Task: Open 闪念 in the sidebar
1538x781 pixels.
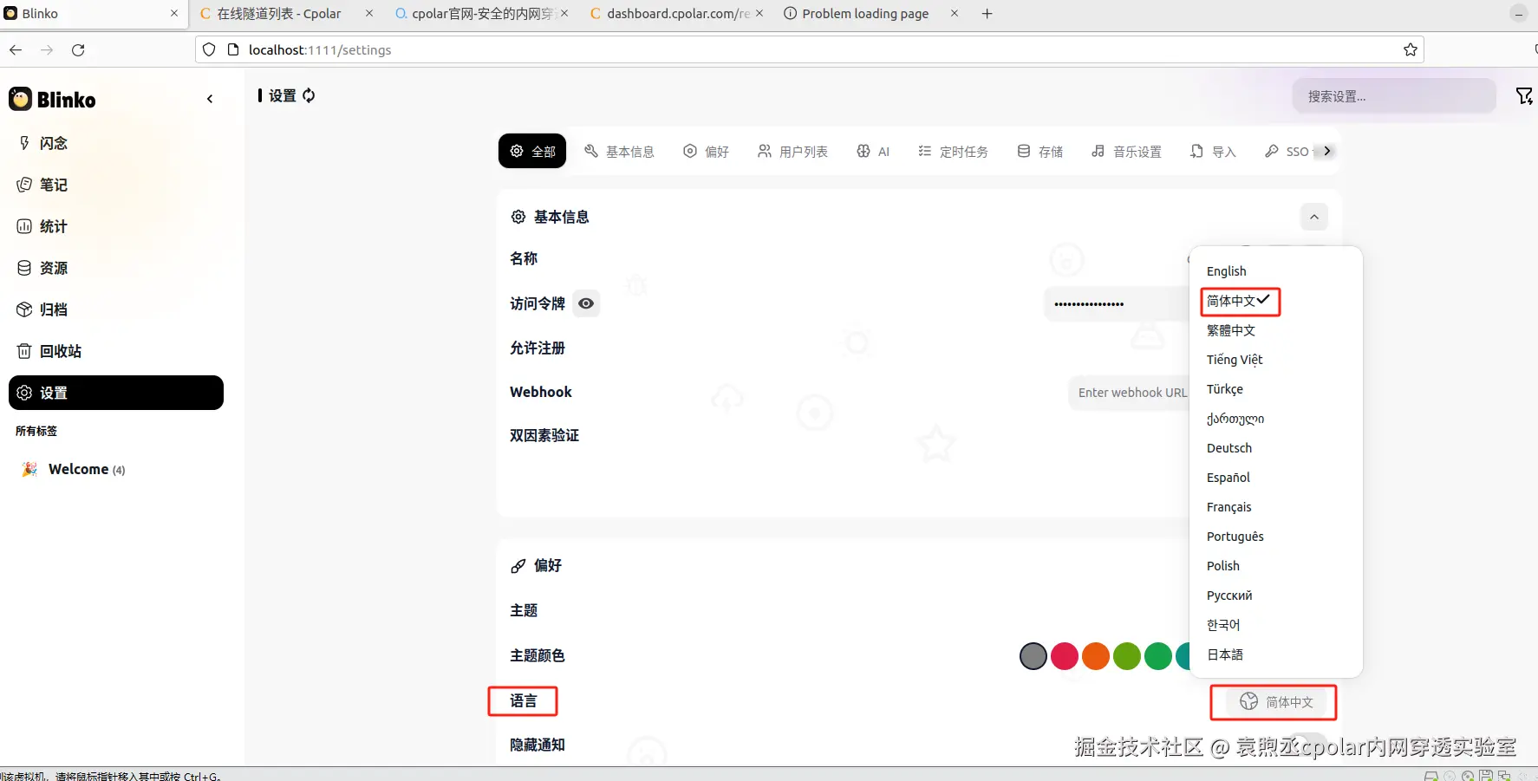Action: [x=116, y=143]
